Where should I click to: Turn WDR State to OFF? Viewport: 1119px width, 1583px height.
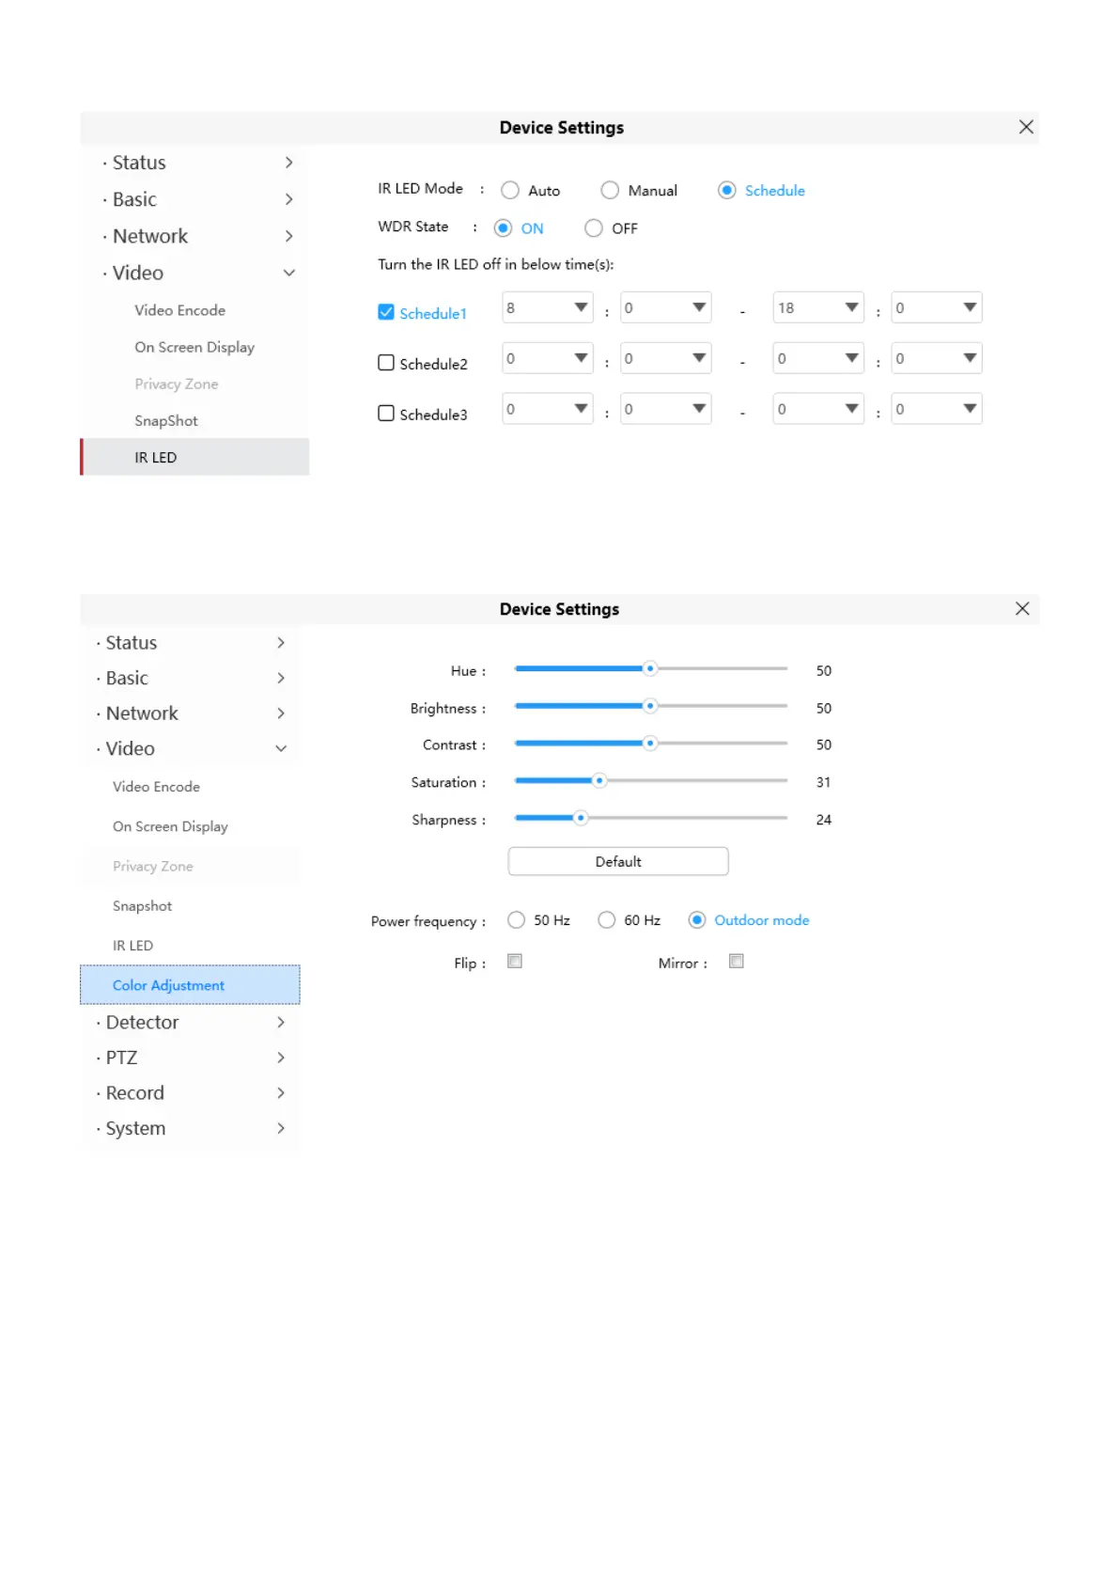tap(594, 228)
